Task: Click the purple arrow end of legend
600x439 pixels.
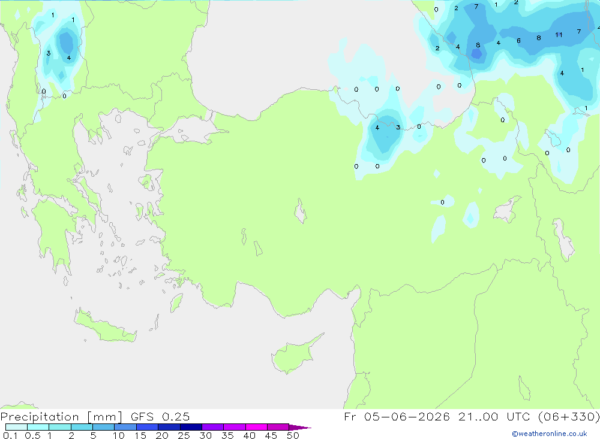Action: 299,427
